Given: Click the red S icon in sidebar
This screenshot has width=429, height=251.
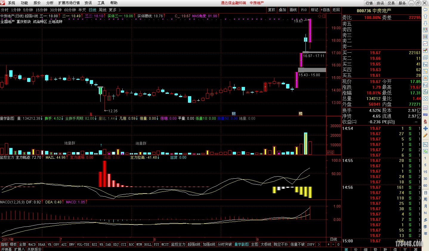Looking at the screenshot, I should tap(425, 121).
